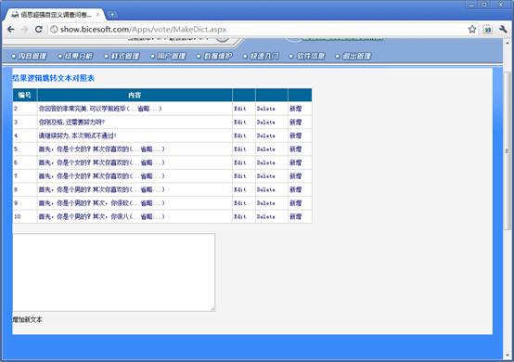Open the Chrome wrench settings menu
Screen dimensions: 514x362
click(503, 29)
